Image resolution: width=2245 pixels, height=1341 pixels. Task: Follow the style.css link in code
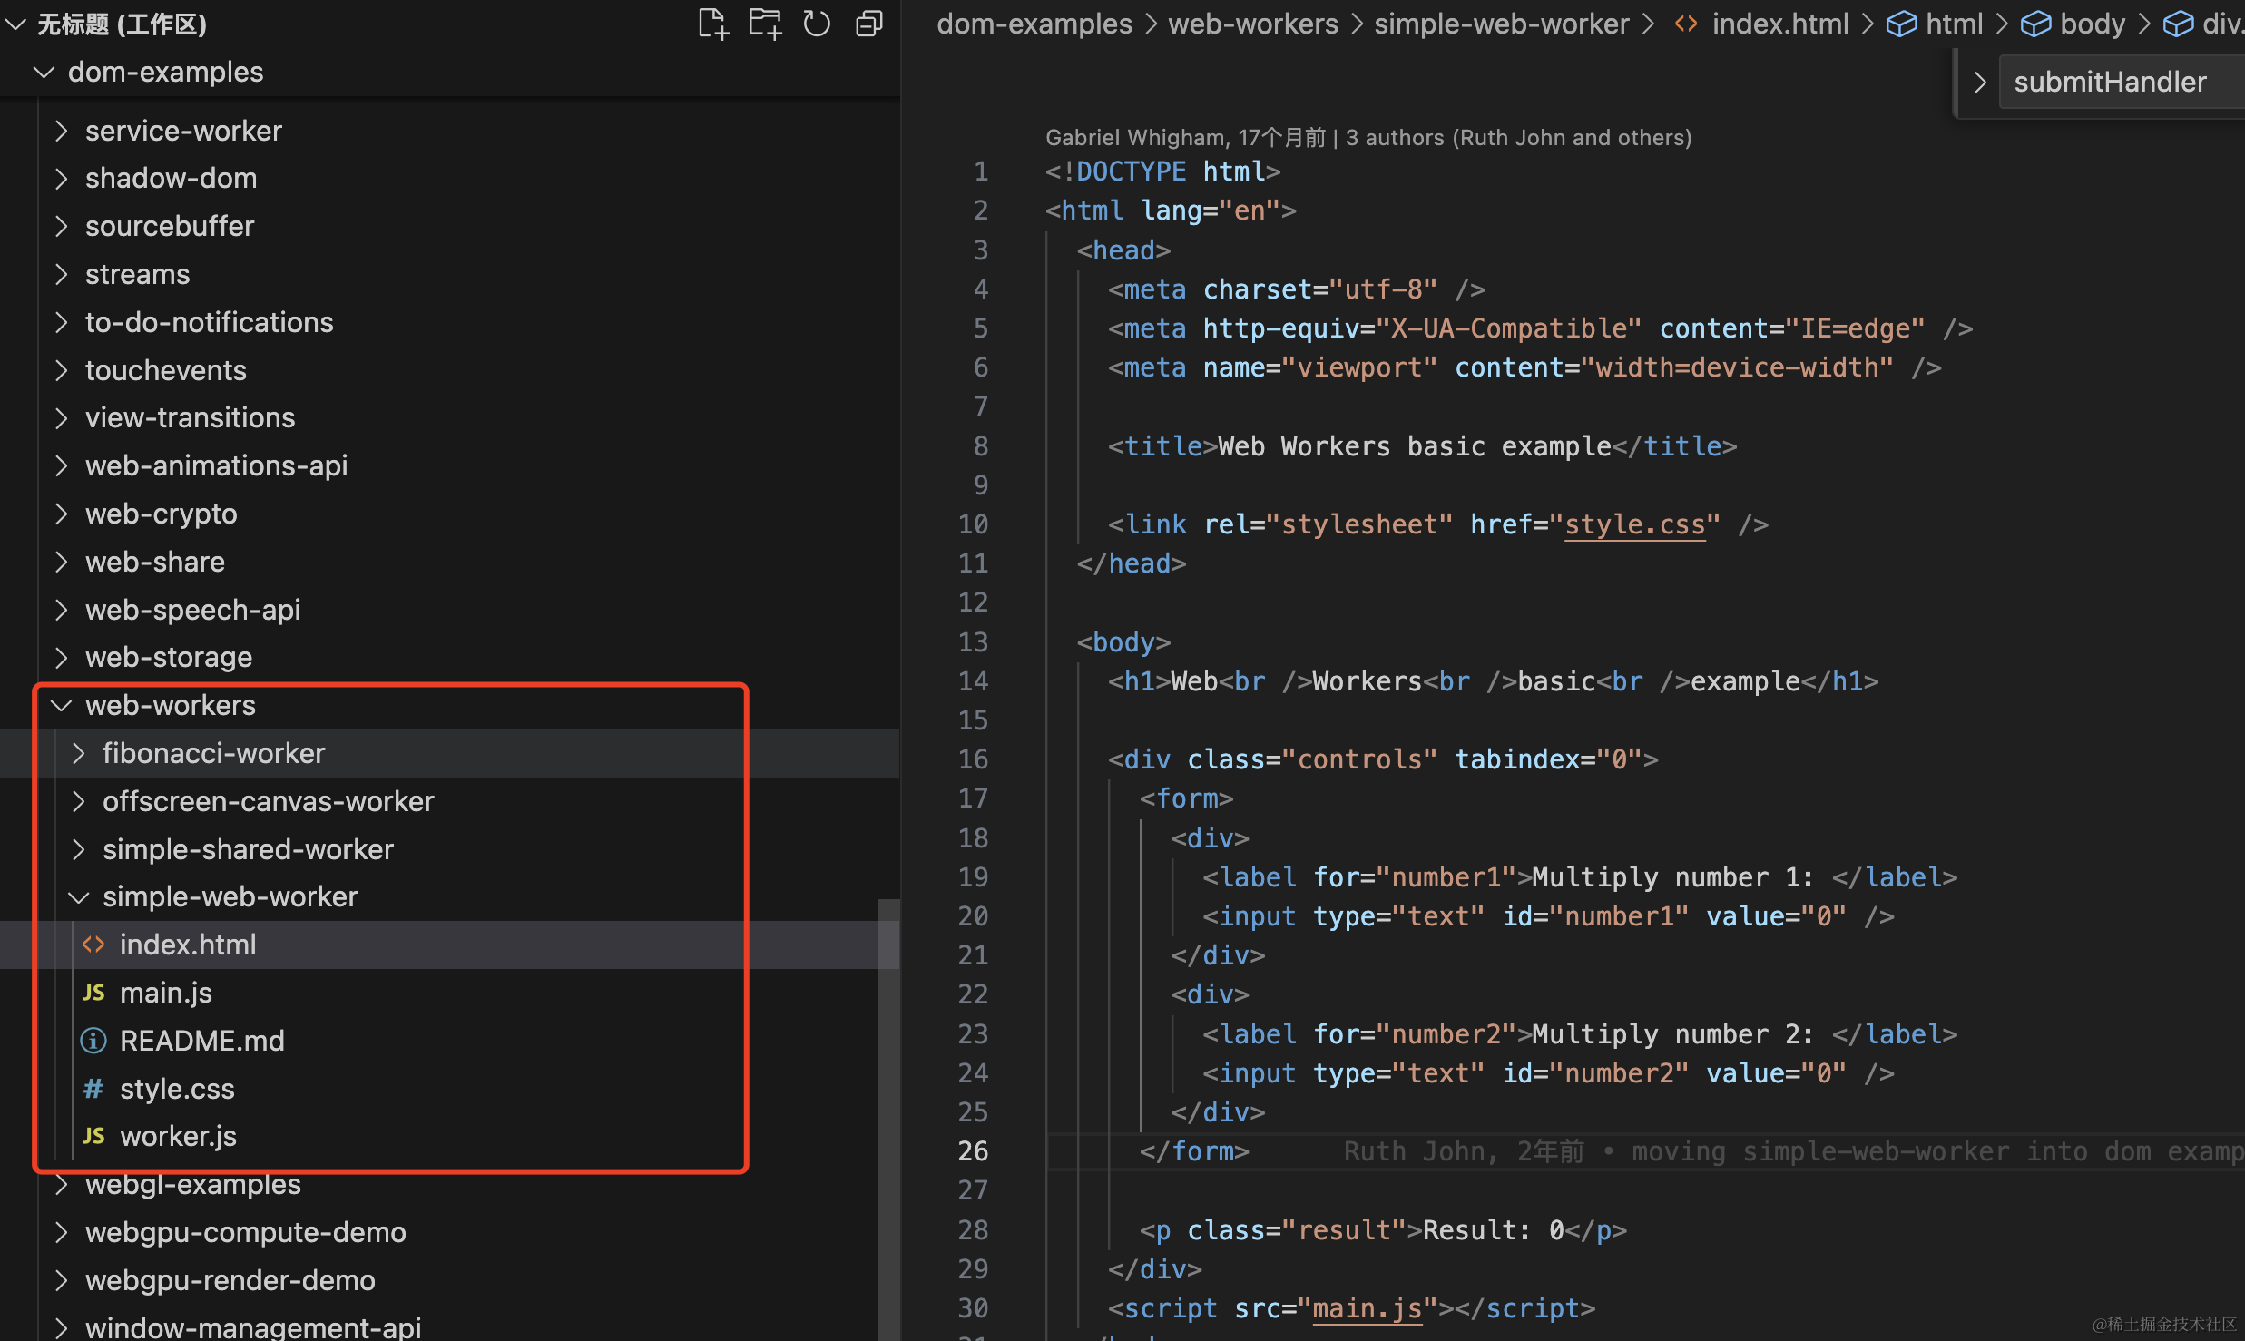pyautogui.click(x=1634, y=524)
